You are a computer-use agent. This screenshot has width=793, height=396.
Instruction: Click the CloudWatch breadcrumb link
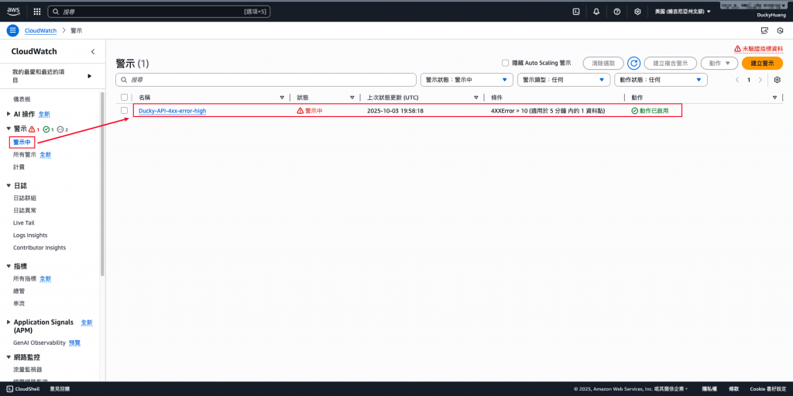click(40, 30)
